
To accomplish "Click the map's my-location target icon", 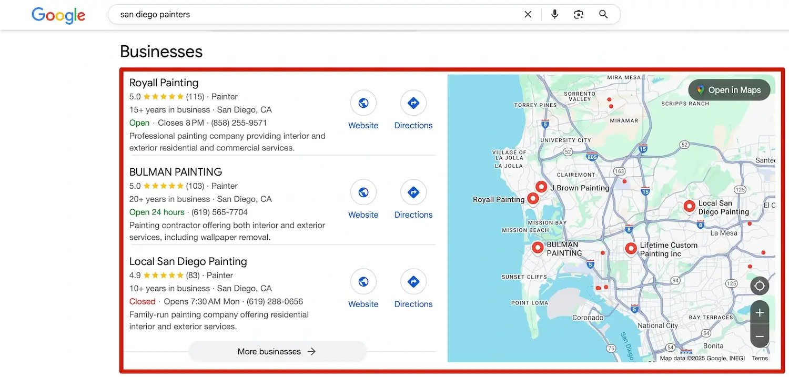I will coord(760,287).
